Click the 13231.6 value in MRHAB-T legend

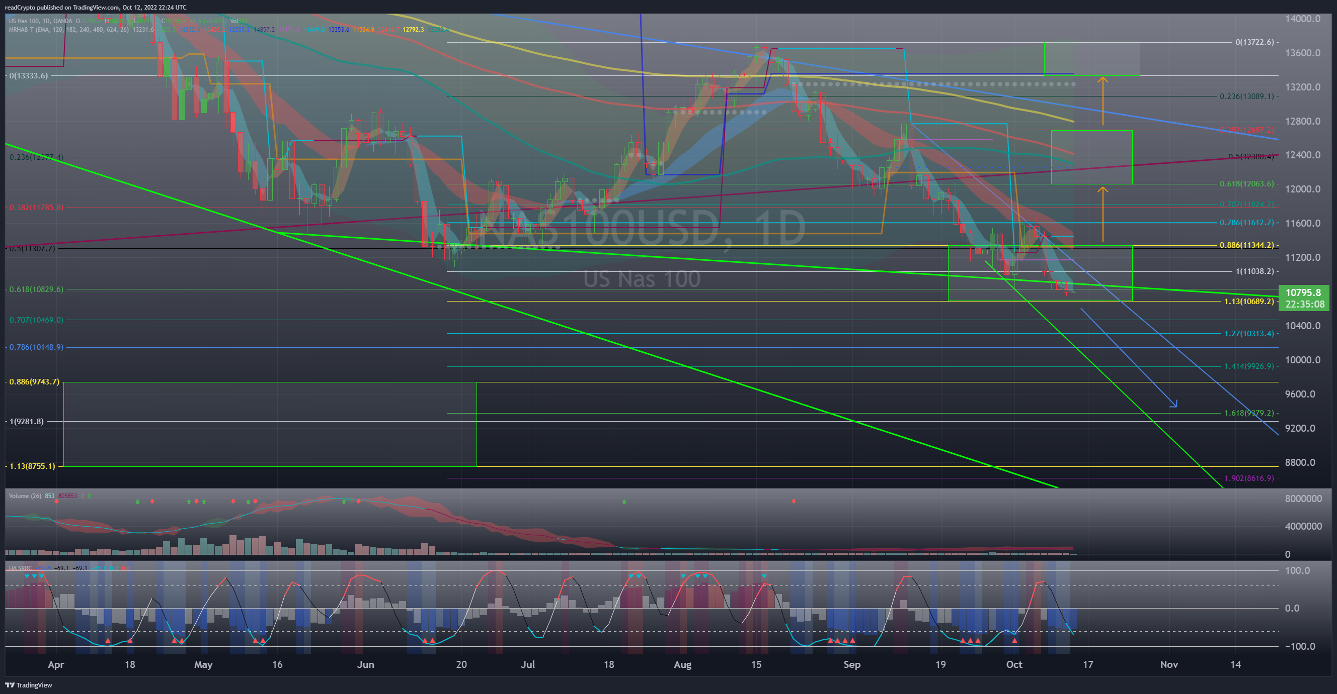click(x=143, y=30)
